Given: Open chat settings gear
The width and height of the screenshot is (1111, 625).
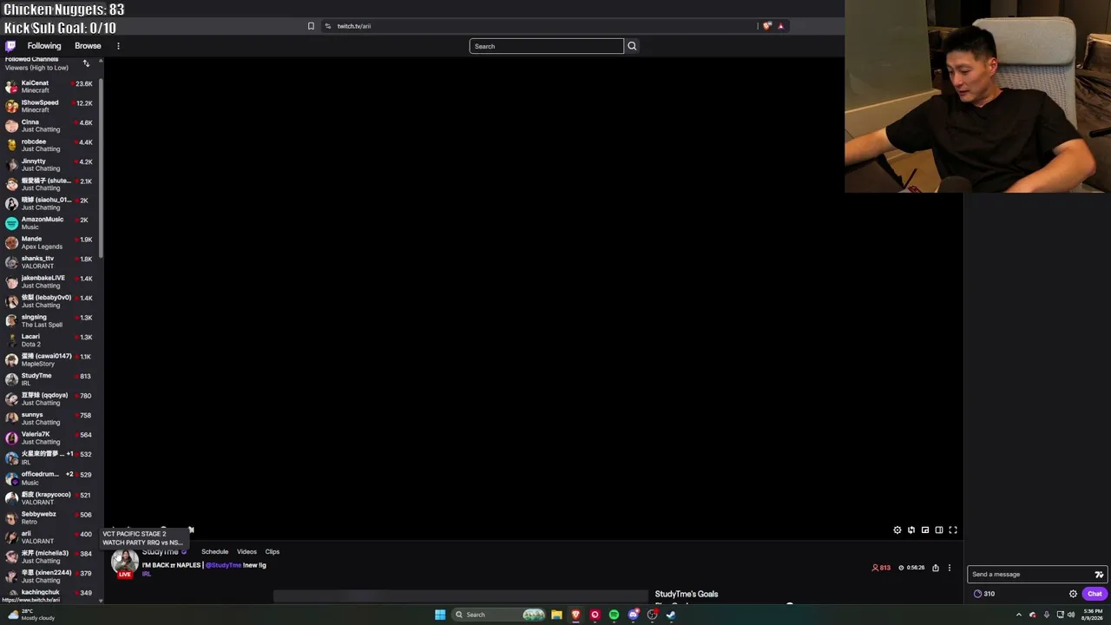Looking at the screenshot, I should point(1073,594).
